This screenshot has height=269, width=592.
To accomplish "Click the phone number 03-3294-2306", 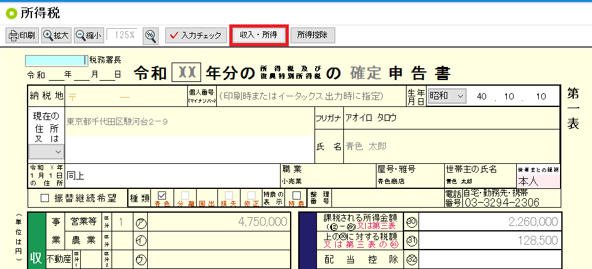I will 502,202.
